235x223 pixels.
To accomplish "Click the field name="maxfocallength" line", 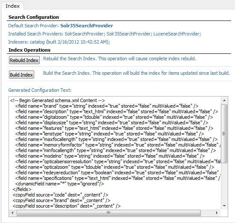I will click(116, 139).
